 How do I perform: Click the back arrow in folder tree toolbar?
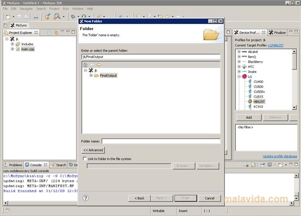tap(92, 65)
